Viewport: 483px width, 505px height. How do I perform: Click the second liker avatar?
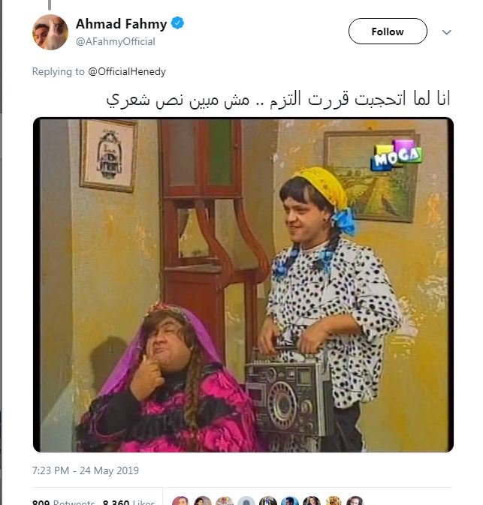[x=203, y=500]
